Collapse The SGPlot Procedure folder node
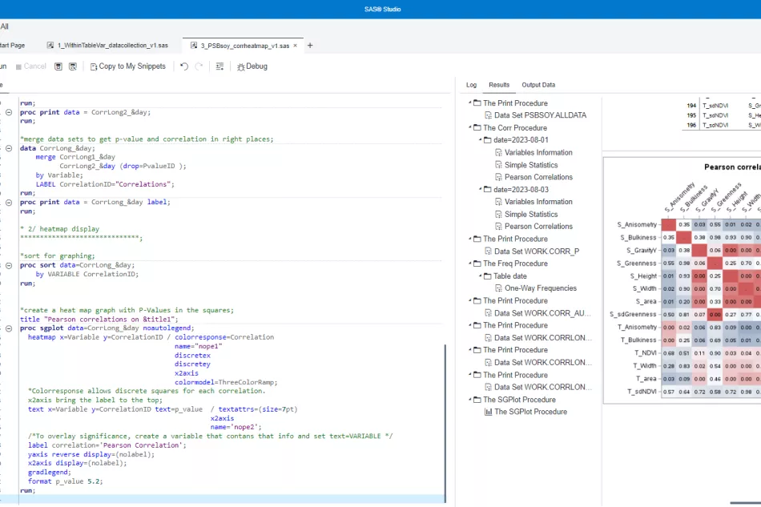761x507 pixels. point(469,400)
